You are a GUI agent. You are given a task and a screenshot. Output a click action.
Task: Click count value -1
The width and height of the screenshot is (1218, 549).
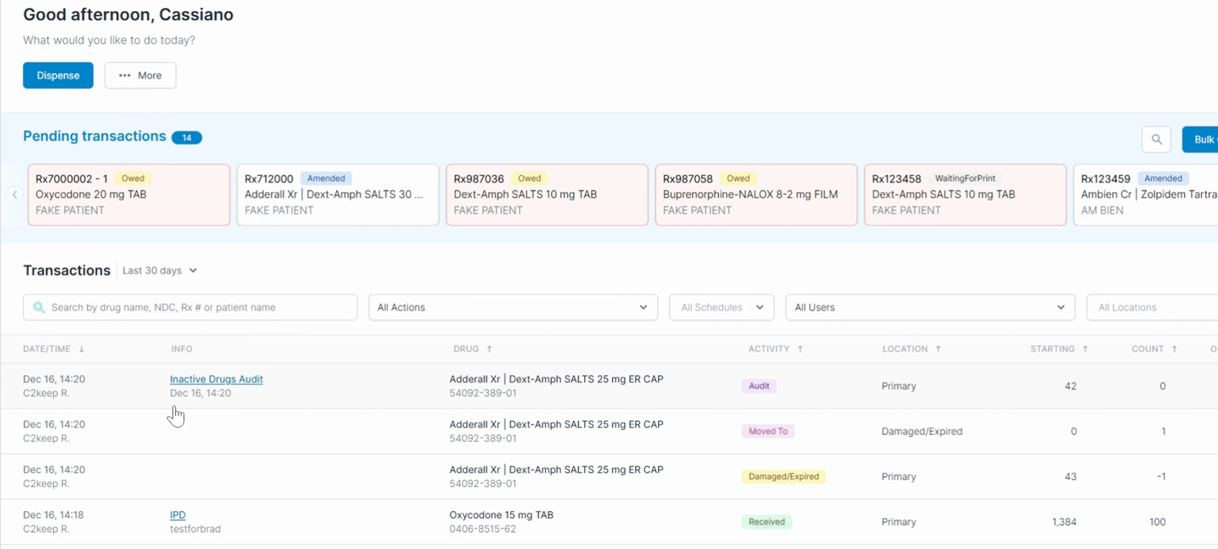click(1161, 476)
